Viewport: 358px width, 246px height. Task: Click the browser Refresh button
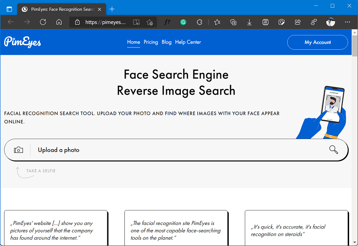(43, 22)
